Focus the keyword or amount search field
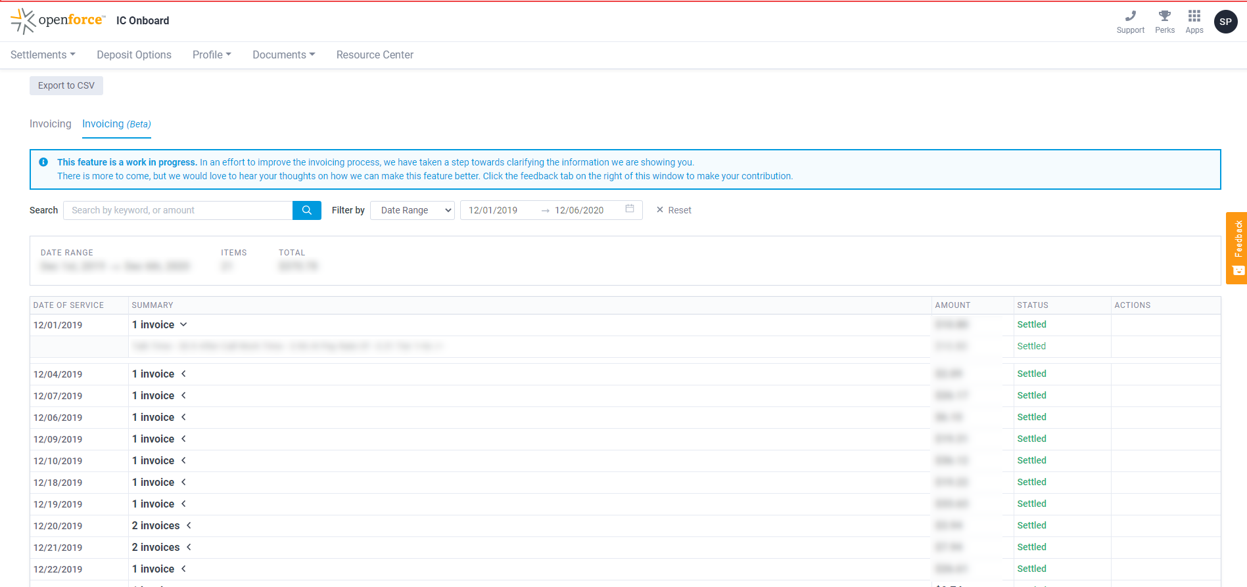 177,210
